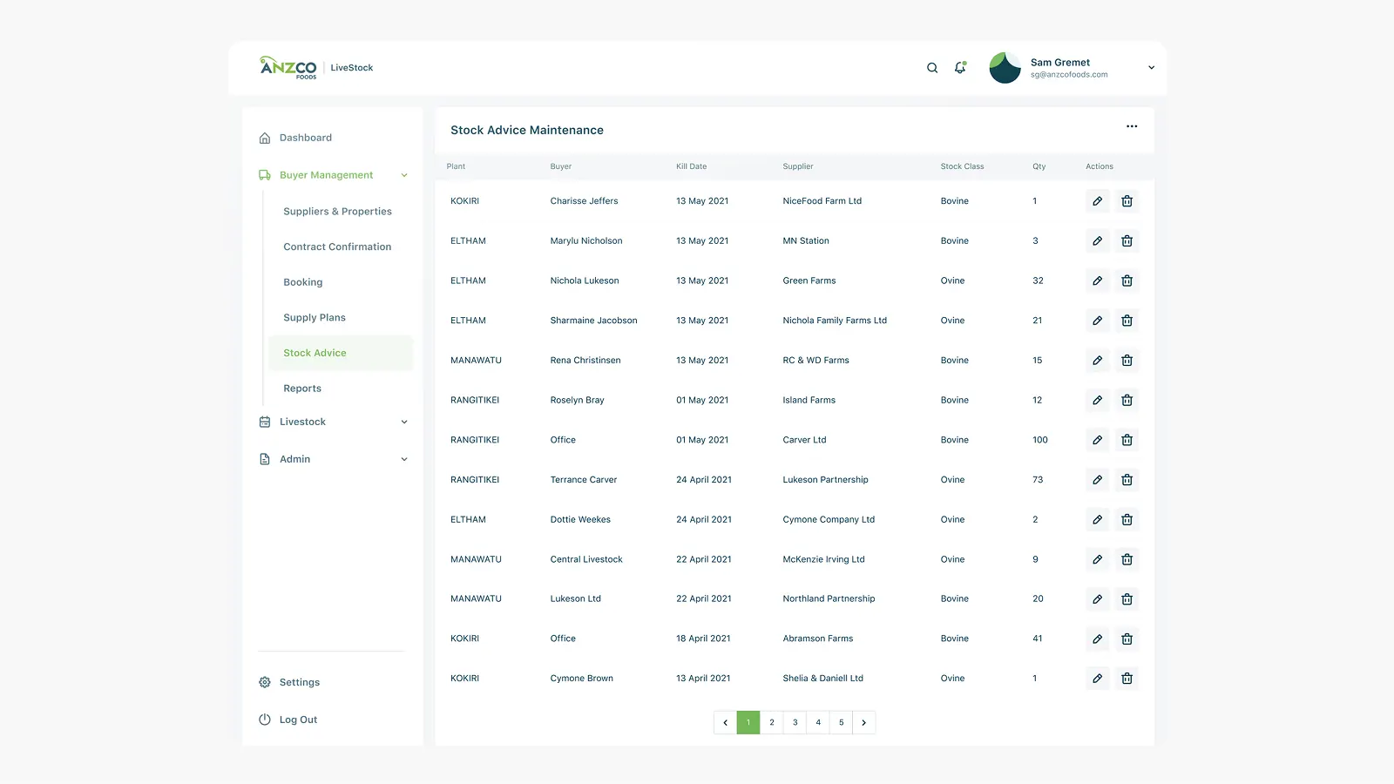Viewport: 1394px width, 784px height.
Task: Edit the Central Livestock row
Action: tap(1098, 559)
